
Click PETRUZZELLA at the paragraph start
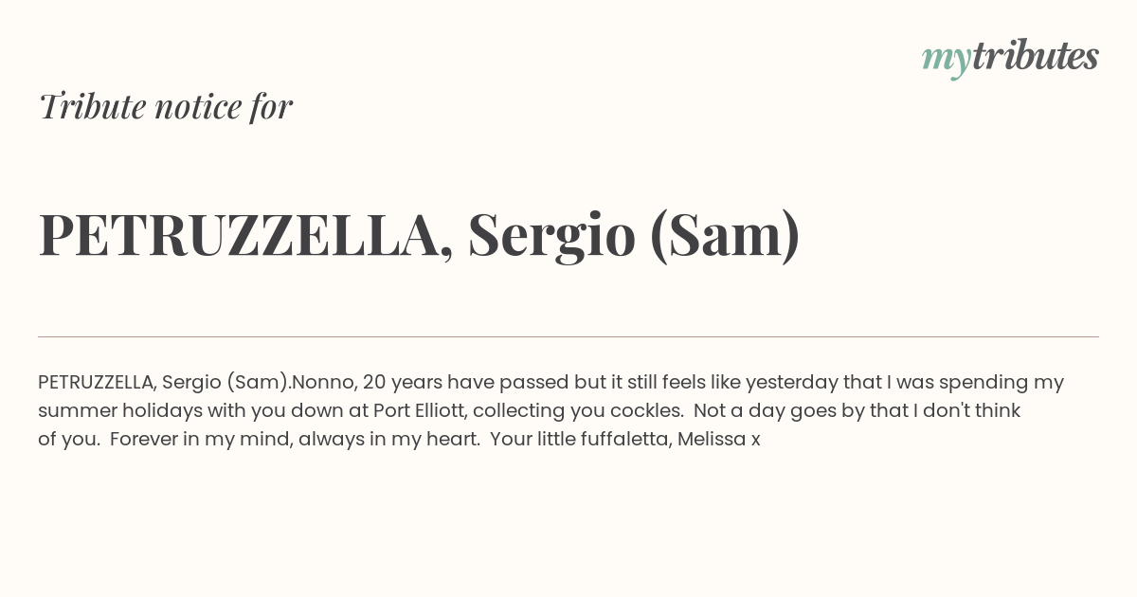tap(97, 382)
